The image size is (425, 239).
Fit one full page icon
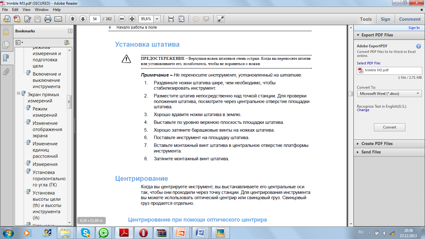coord(182,19)
